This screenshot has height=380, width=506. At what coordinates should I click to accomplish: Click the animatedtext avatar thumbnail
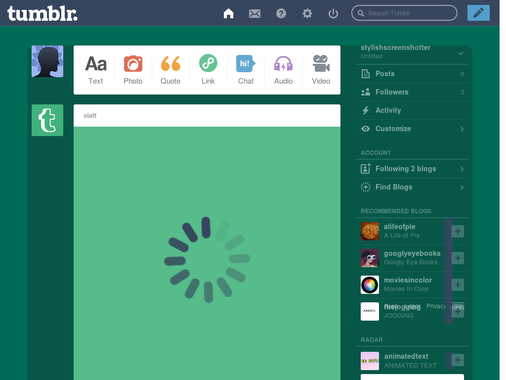[370, 361]
